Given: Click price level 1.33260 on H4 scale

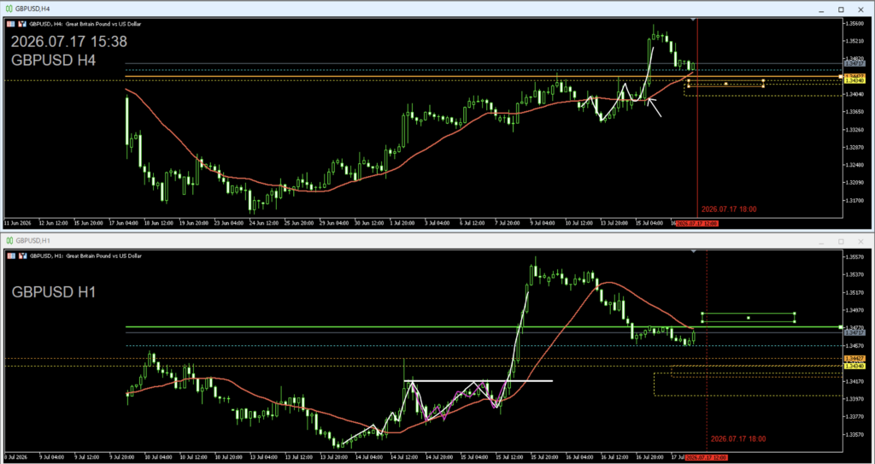Looking at the screenshot, I should click(x=854, y=130).
